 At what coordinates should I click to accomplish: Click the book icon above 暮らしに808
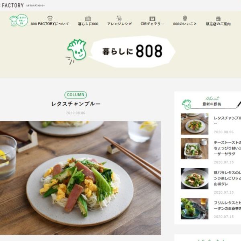click(88, 18)
